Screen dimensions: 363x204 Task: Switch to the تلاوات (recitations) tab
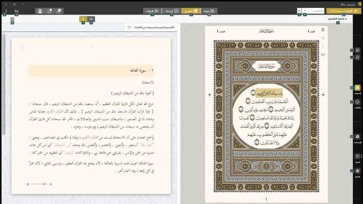[152, 11]
